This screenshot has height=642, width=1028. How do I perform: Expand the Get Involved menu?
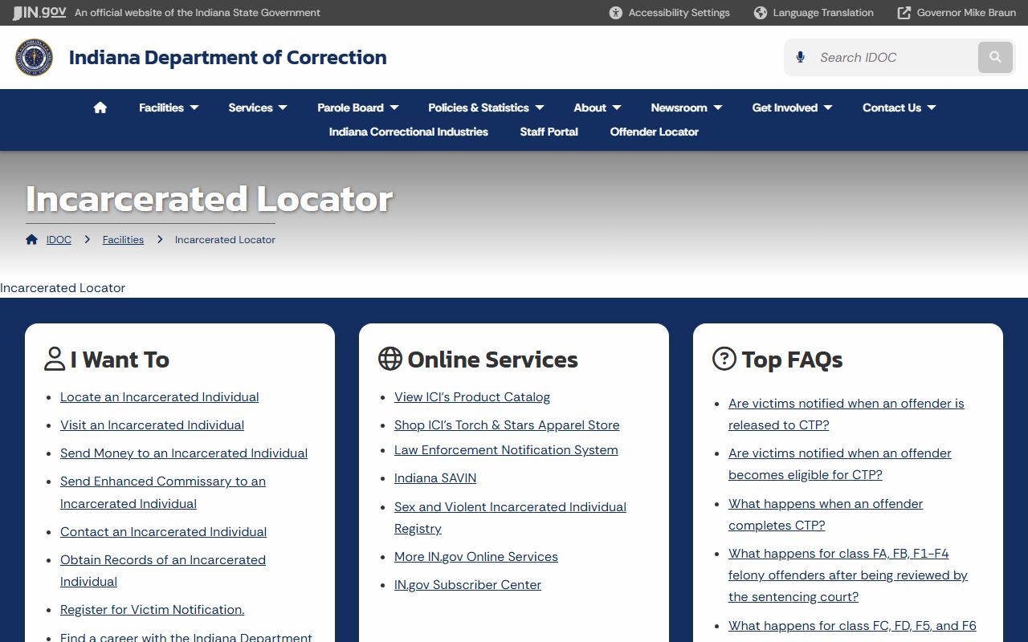[792, 108]
